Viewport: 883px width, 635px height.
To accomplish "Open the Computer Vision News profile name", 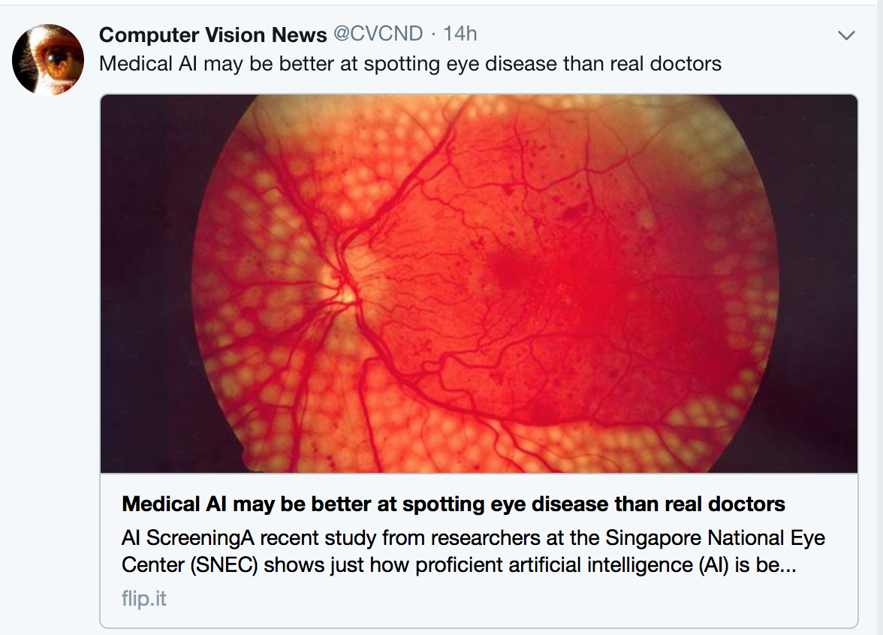I will [x=212, y=35].
